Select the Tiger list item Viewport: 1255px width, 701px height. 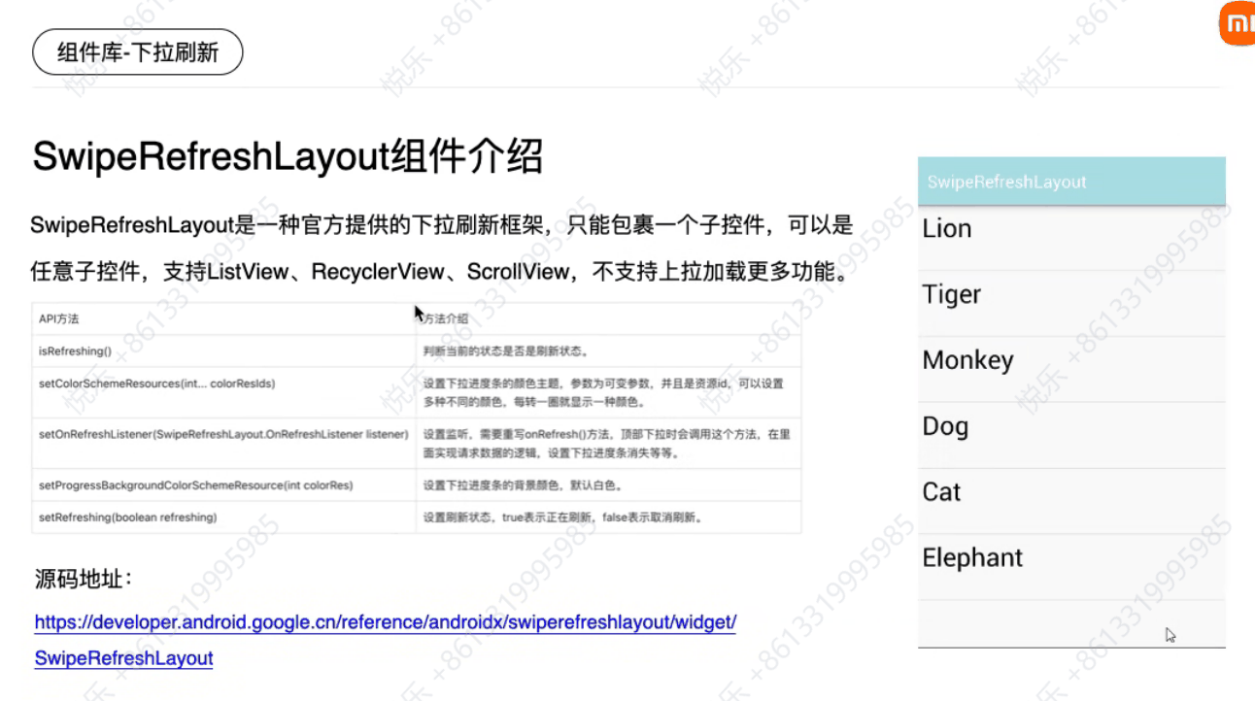(1071, 303)
